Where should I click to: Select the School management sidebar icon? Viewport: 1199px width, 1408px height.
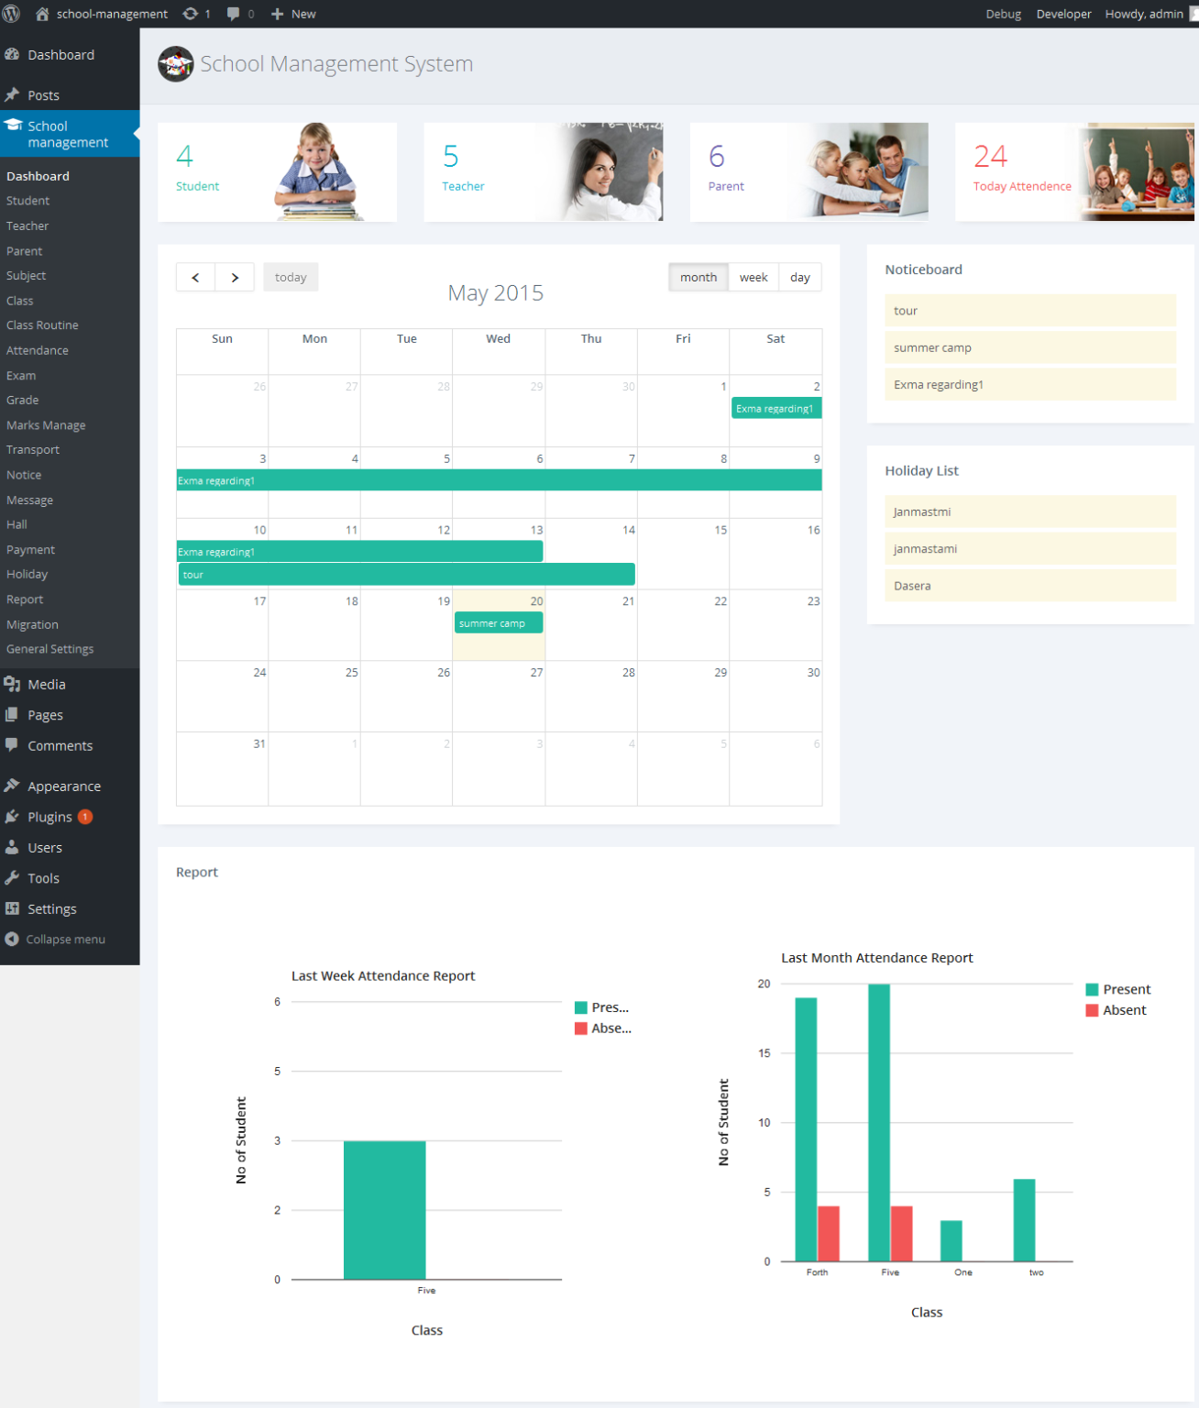[13, 126]
